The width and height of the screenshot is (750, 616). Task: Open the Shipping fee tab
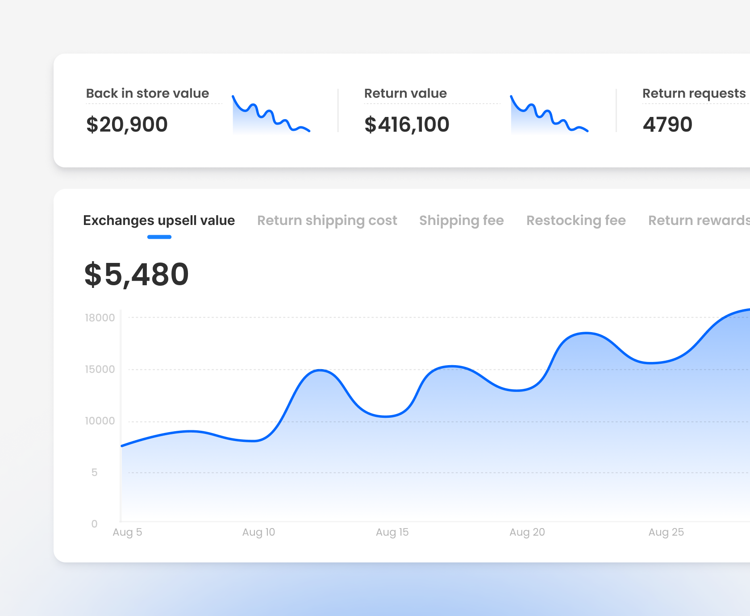click(462, 220)
